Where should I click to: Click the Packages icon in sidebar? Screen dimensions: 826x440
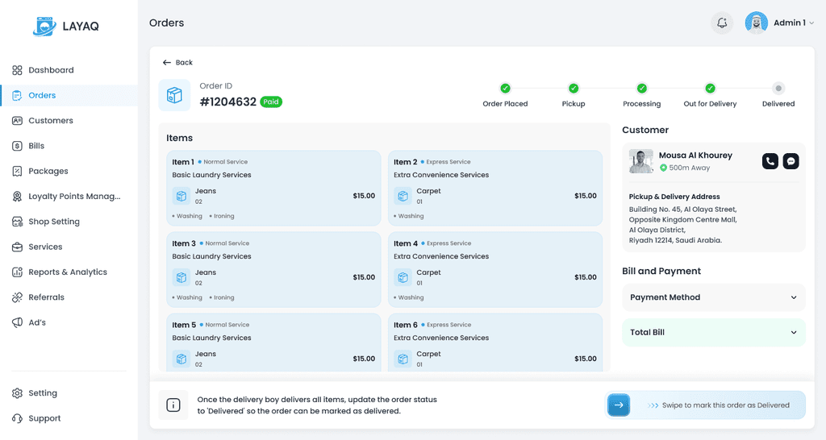[18, 171]
